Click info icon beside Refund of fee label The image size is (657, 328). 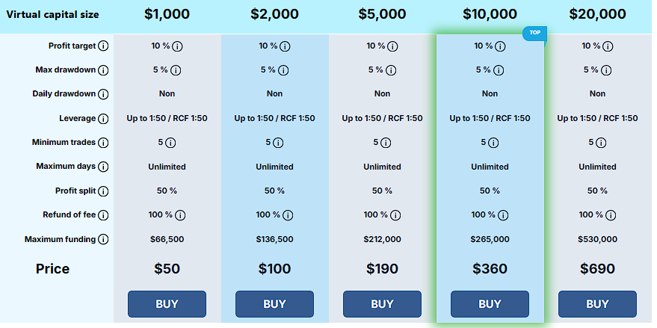click(103, 215)
